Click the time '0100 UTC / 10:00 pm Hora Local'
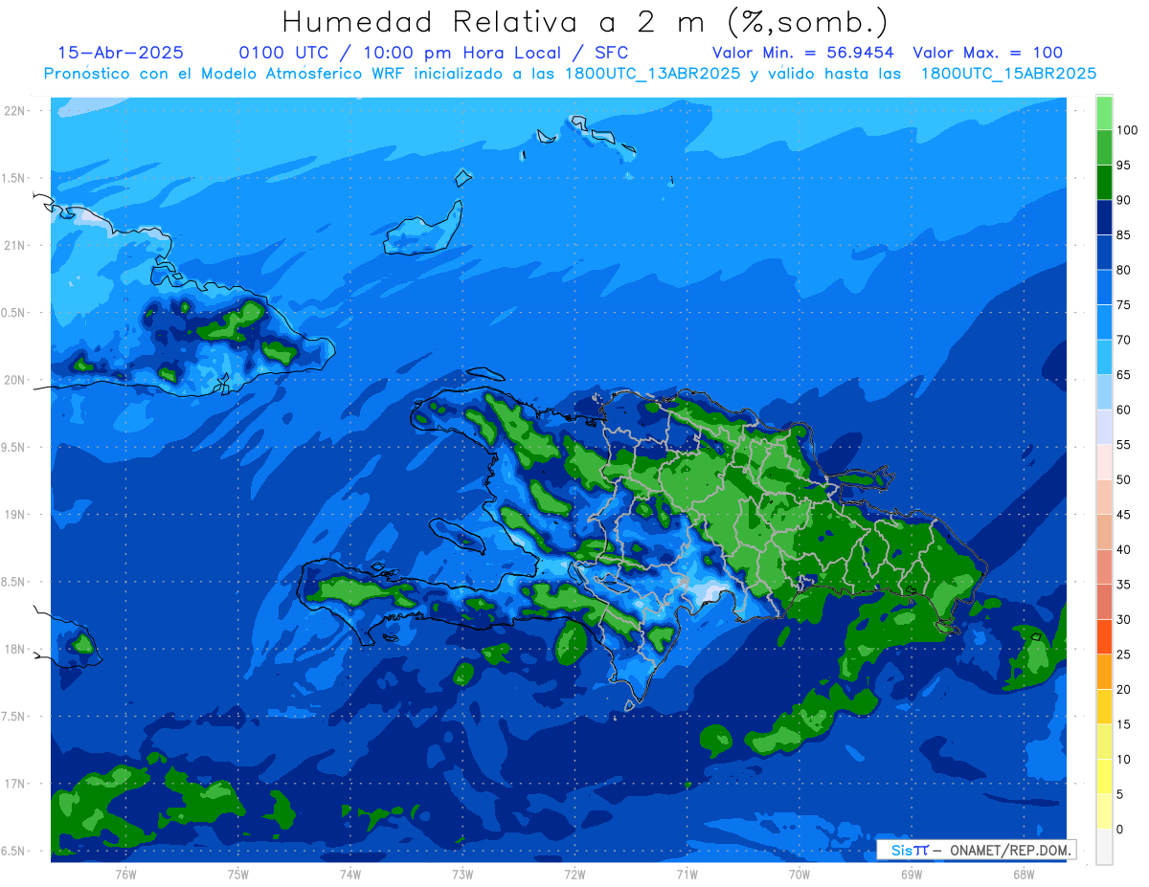Image resolution: width=1149 pixels, height=887 pixels. (400, 53)
